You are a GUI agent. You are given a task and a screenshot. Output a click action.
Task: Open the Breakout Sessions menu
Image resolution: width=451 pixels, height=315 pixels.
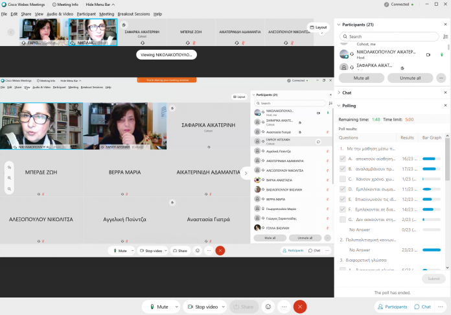133,14
